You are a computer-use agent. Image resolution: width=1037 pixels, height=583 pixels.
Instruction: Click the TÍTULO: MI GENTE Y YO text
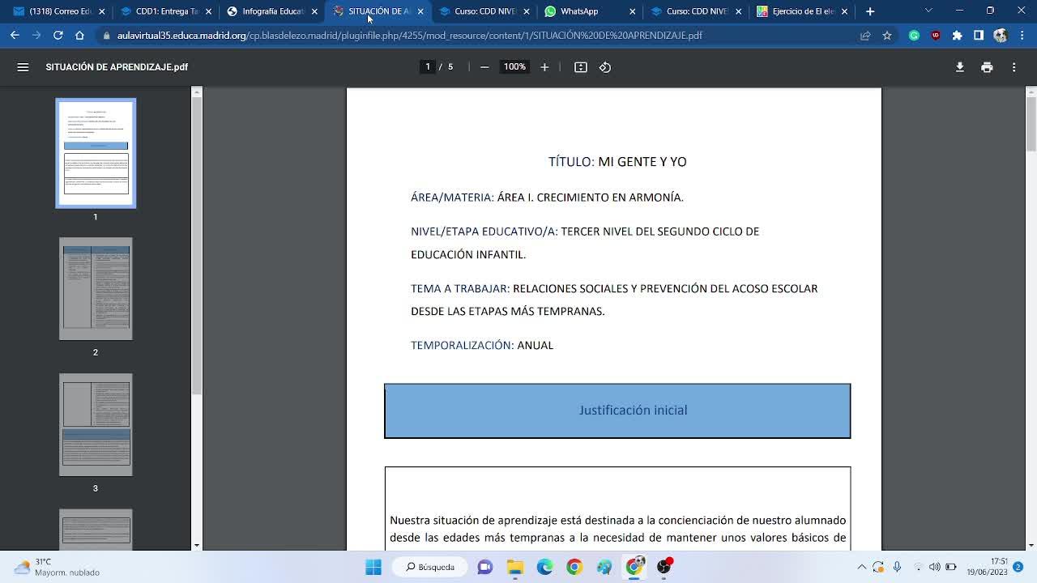(x=617, y=162)
